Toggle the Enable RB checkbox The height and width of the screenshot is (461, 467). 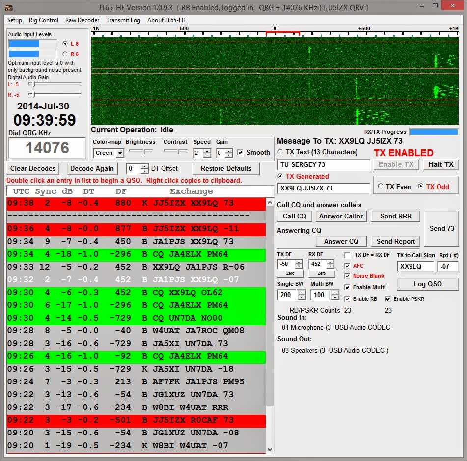click(347, 299)
